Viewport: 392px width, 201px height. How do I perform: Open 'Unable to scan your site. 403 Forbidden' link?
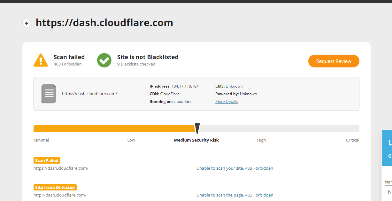[235, 168]
